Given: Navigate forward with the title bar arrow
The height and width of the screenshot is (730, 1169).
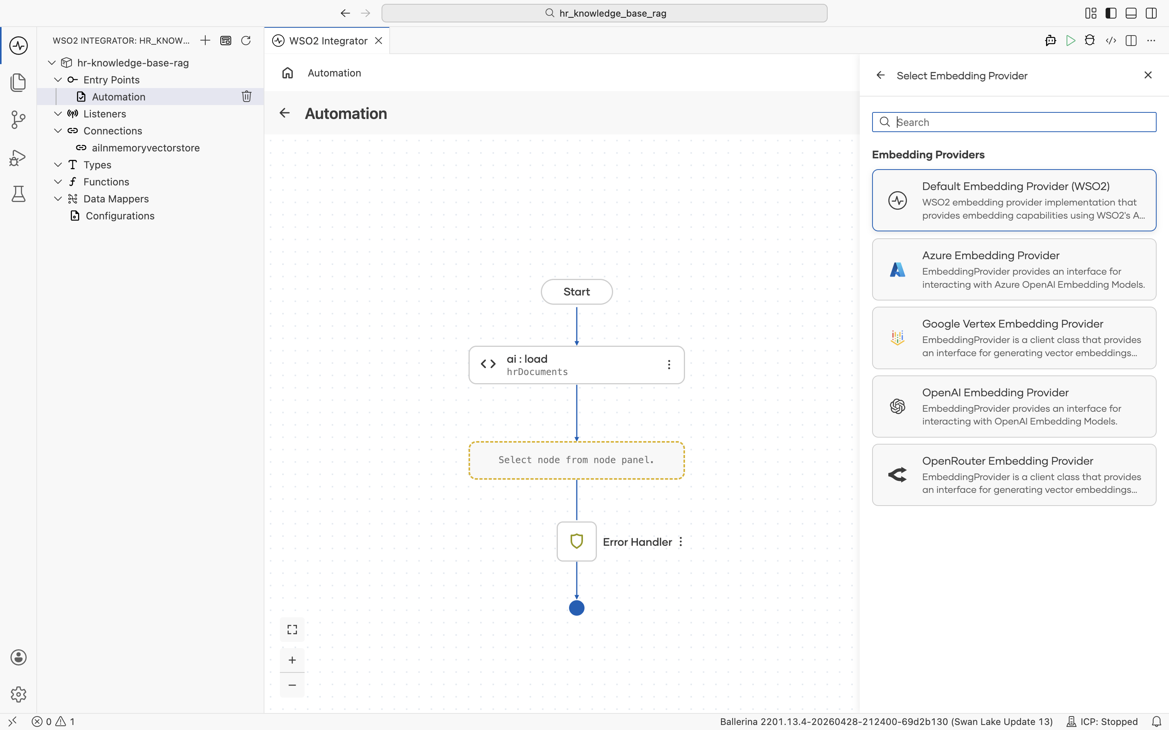Looking at the screenshot, I should pyautogui.click(x=366, y=13).
